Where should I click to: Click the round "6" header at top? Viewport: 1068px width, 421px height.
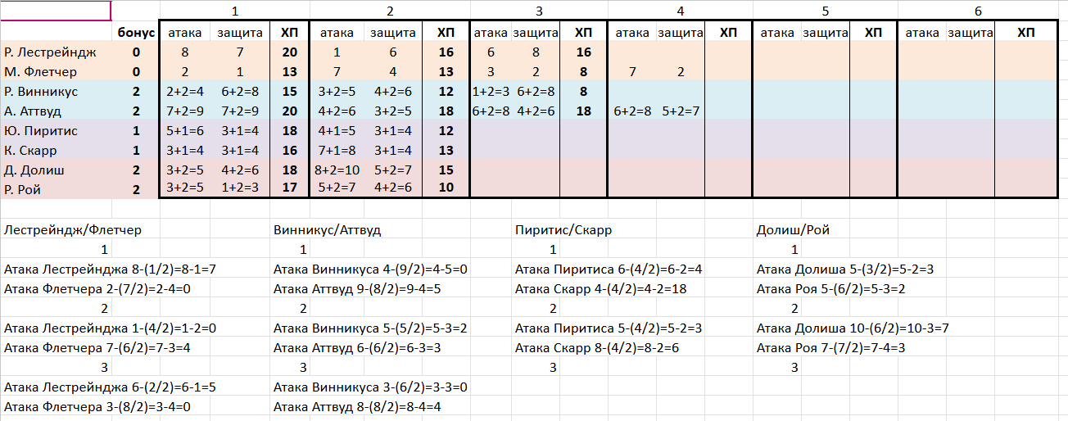(x=978, y=11)
